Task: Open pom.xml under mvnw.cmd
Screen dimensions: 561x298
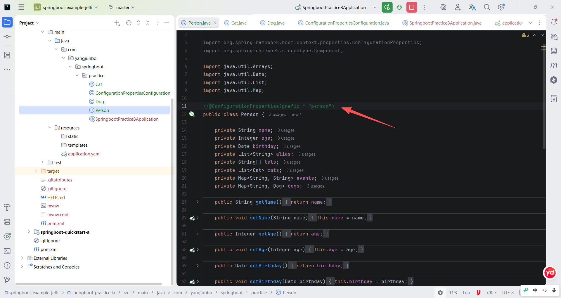Action: tap(52, 223)
